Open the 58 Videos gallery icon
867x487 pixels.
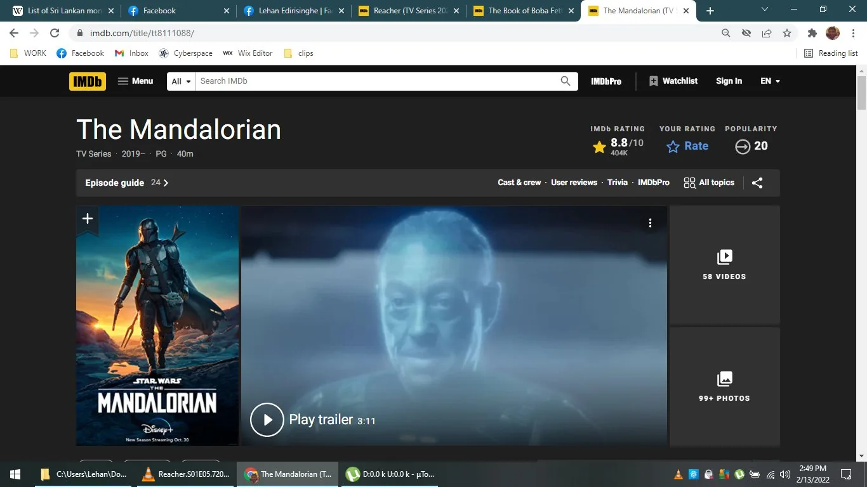point(724,257)
